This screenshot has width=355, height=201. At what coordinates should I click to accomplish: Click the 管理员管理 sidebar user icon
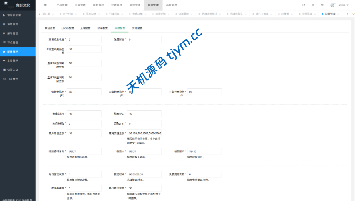click(x=4, y=15)
